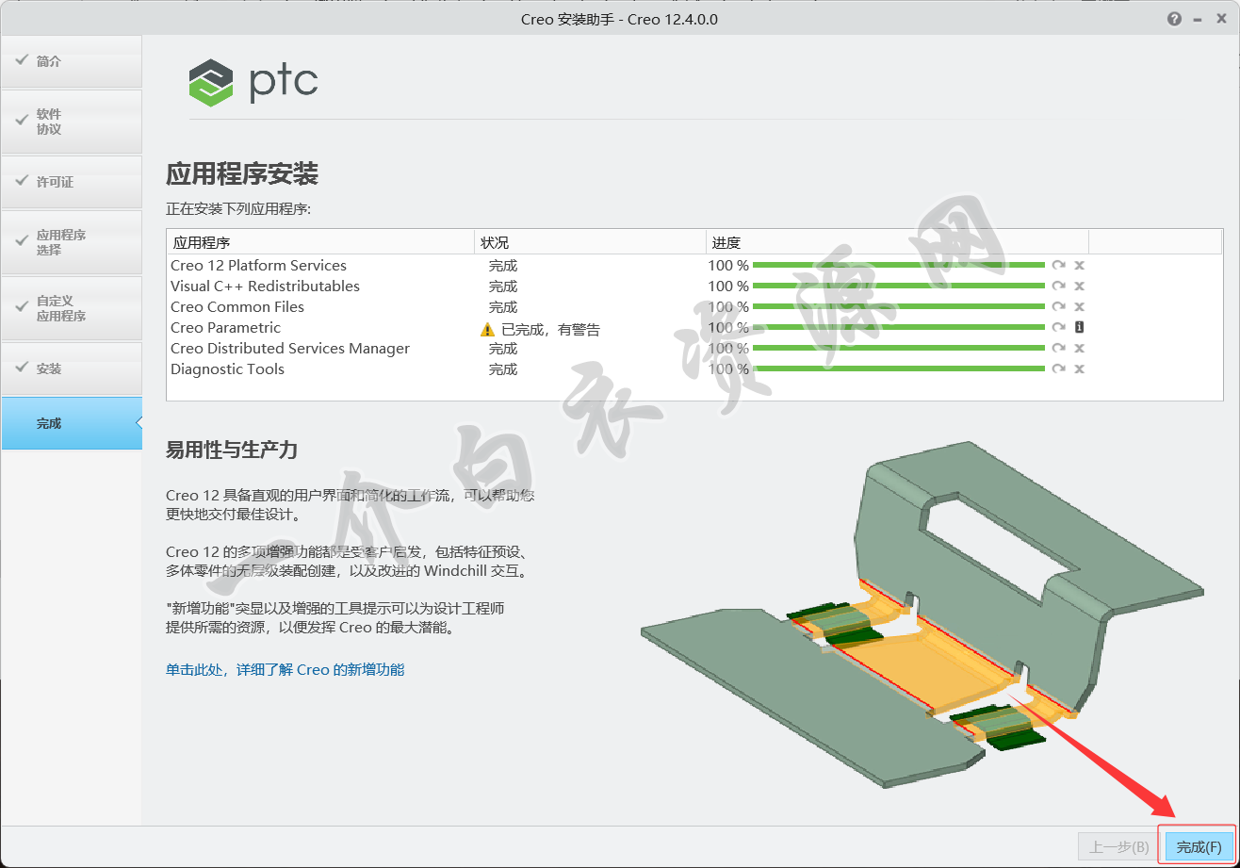Hit retry arrow for Creo Parametric
This screenshot has width=1240, height=868.
1059,328
